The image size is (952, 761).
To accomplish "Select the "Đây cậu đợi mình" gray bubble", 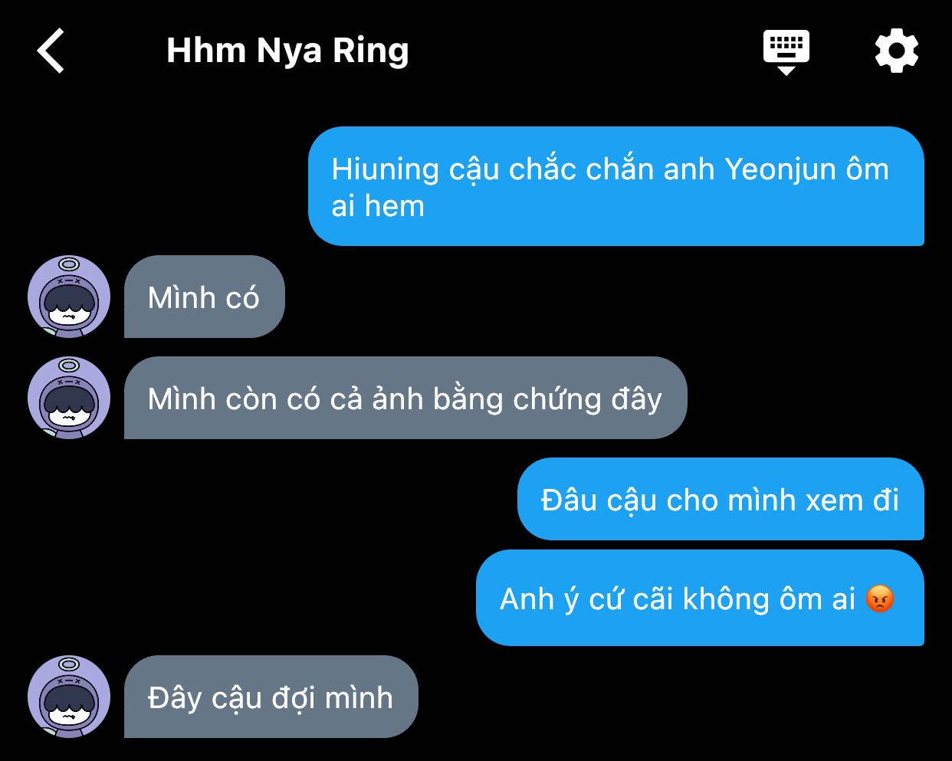I will click(x=271, y=697).
